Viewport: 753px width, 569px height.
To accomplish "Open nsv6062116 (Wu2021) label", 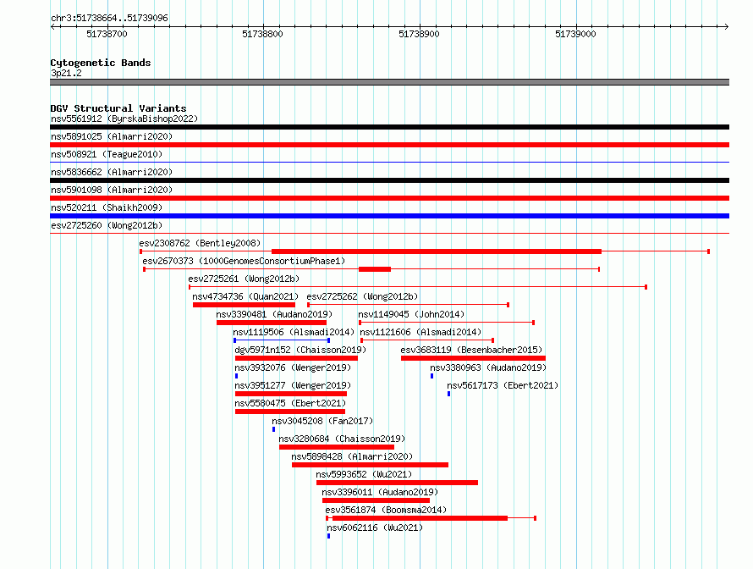I will point(375,528).
